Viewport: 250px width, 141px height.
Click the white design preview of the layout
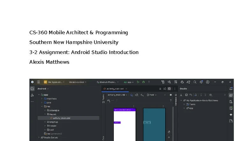(125, 128)
